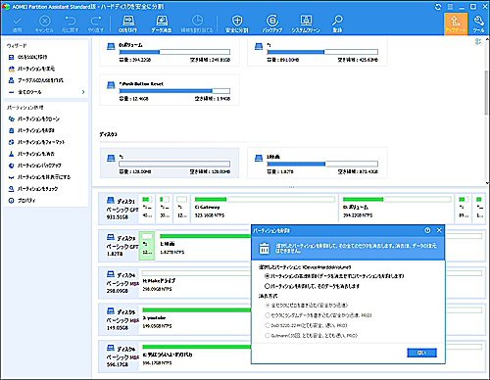Click the orange Upgrade (アップデート) button
The image size is (490, 380).
(456, 24)
